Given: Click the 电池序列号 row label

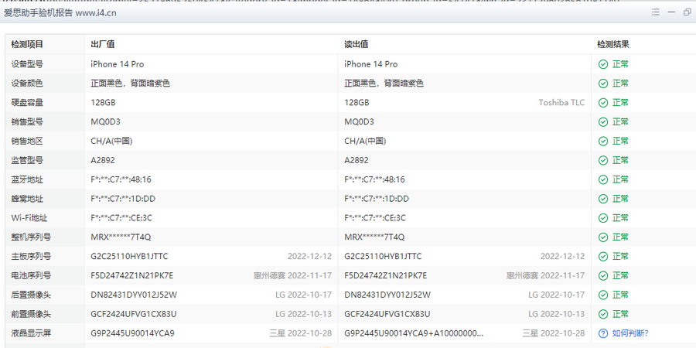Looking at the screenshot, I should pos(31,275).
